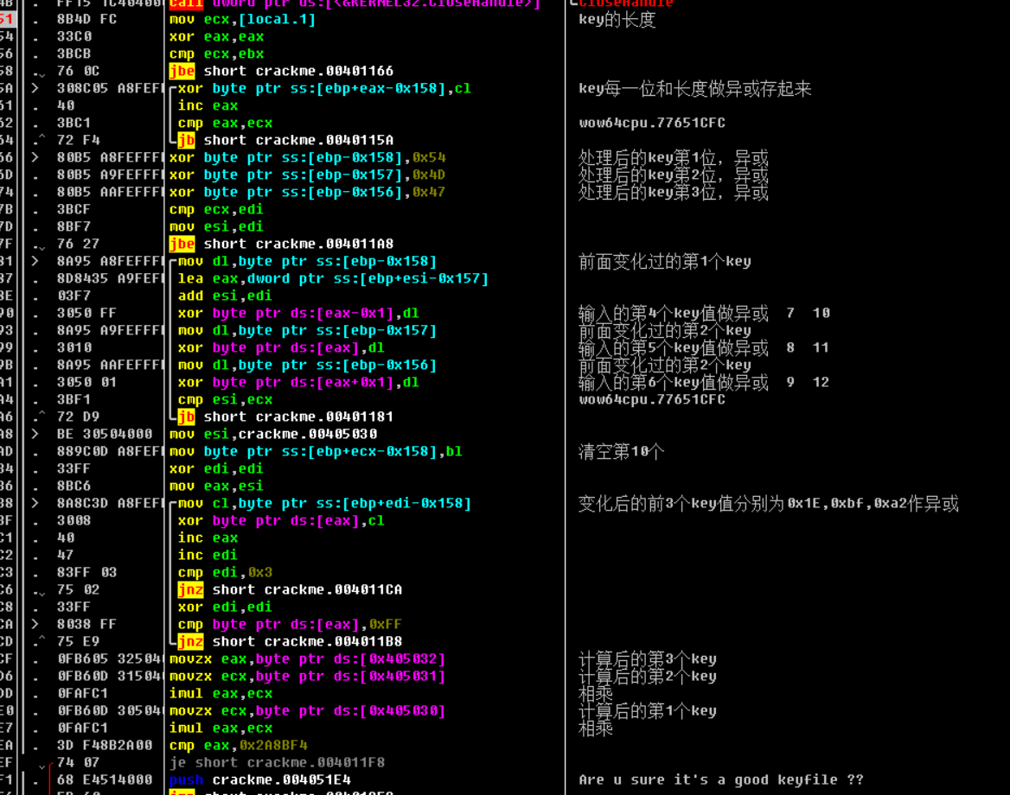
Task: Click comment '计算后的第2个key'
Action: (x=647, y=677)
